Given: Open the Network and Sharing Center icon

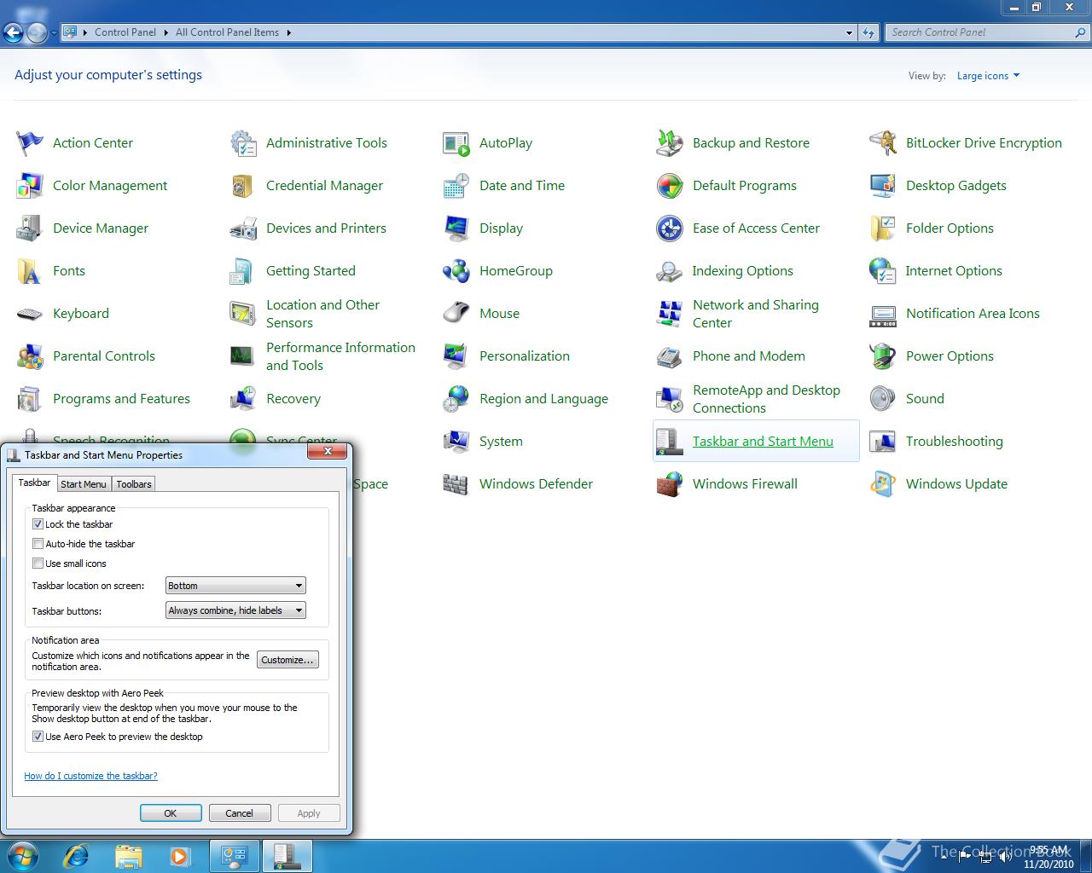Looking at the screenshot, I should [670, 314].
